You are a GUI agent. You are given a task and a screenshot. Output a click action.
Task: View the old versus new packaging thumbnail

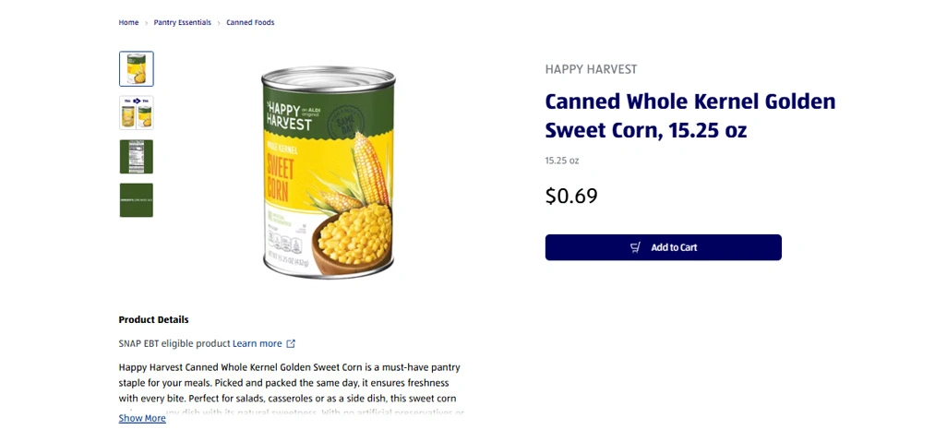137,113
